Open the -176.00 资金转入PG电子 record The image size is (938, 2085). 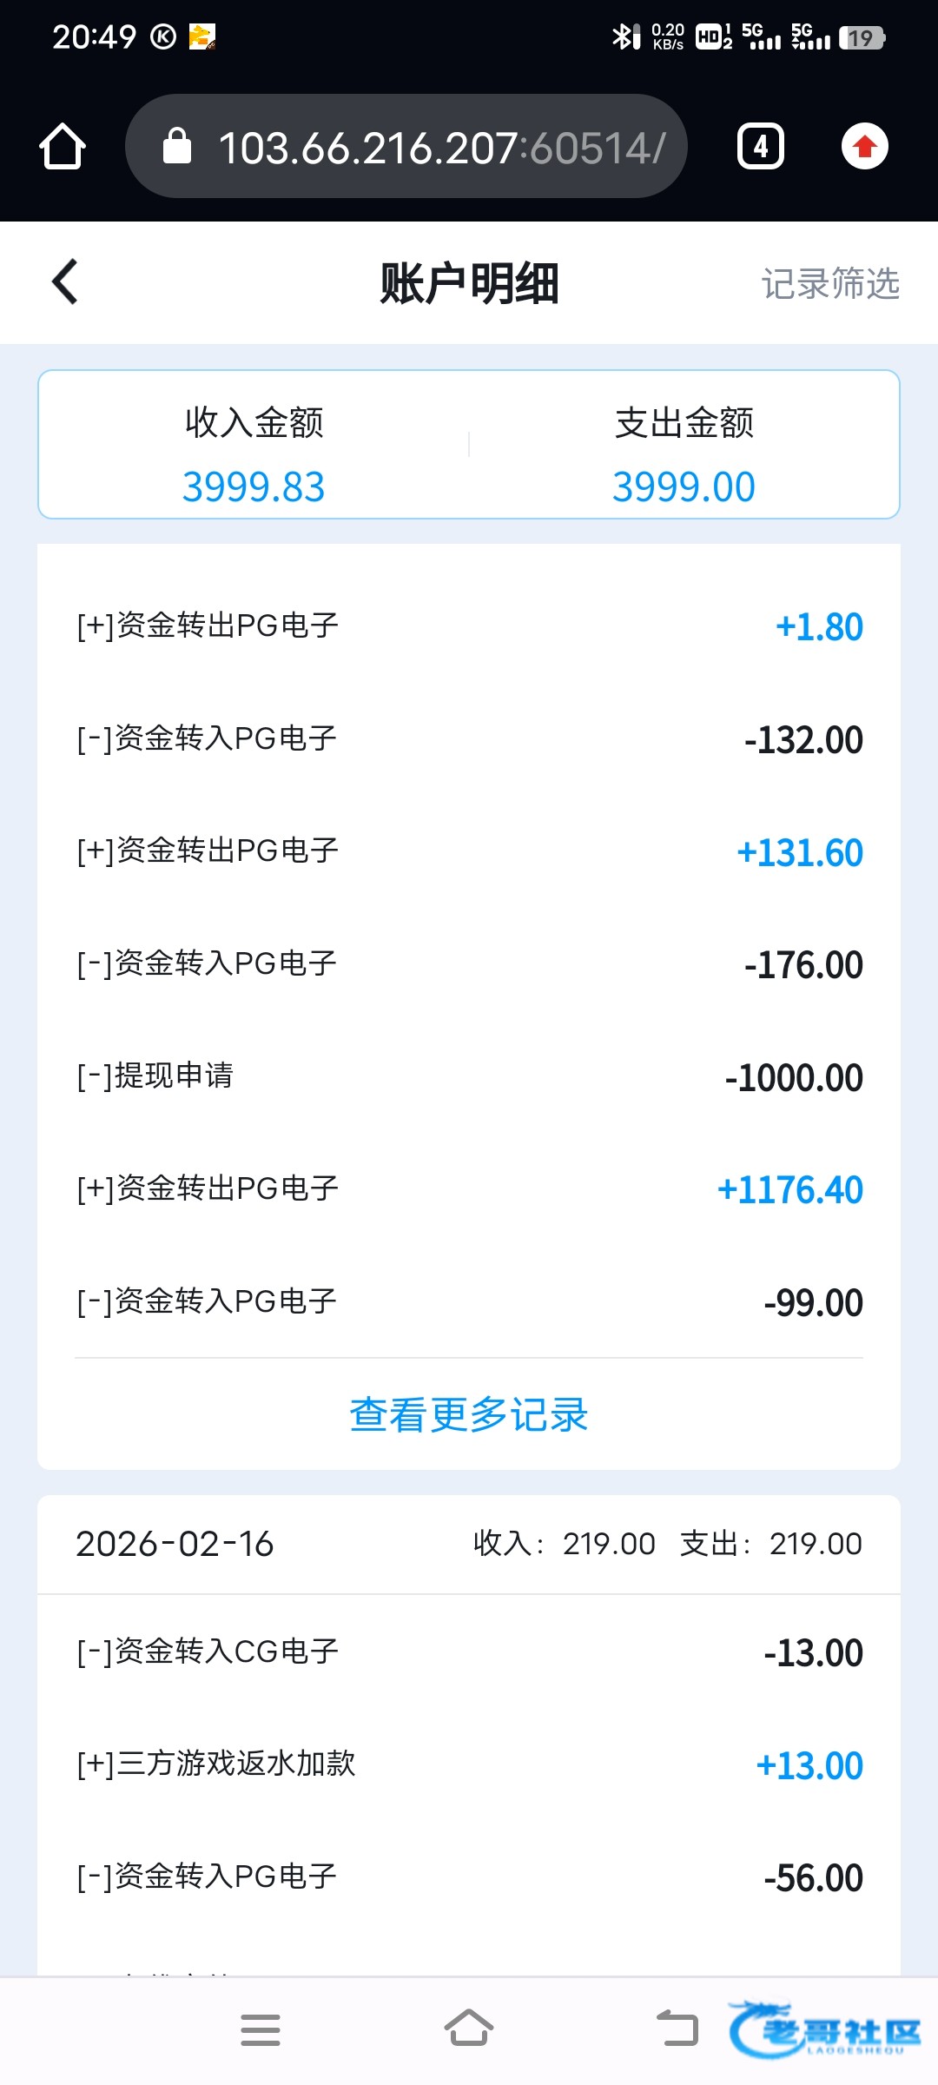point(469,964)
